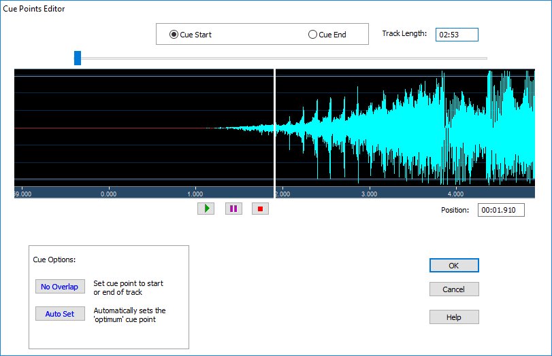The height and width of the screenshot is (356, 552).
Task: Click the Cancel button
Action: pyautogui.click(x=454, y=289)
